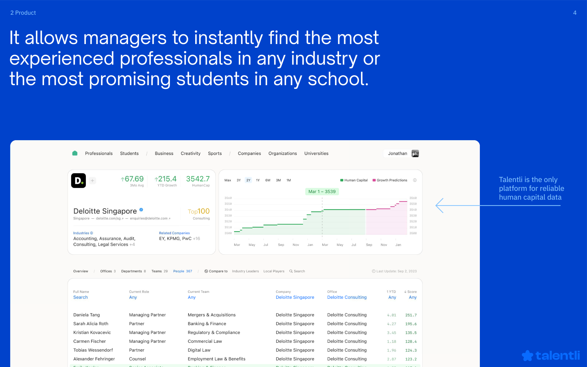The height and width of the screenshot is (367, 587).
Task: Click the 215.4 YTD Growth value
Action: click(x=166, y=181)
